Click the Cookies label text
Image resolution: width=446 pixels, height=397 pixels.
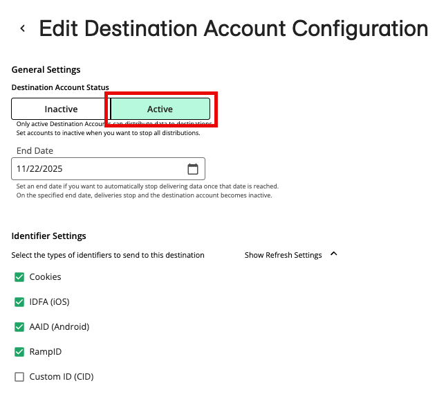45,277
